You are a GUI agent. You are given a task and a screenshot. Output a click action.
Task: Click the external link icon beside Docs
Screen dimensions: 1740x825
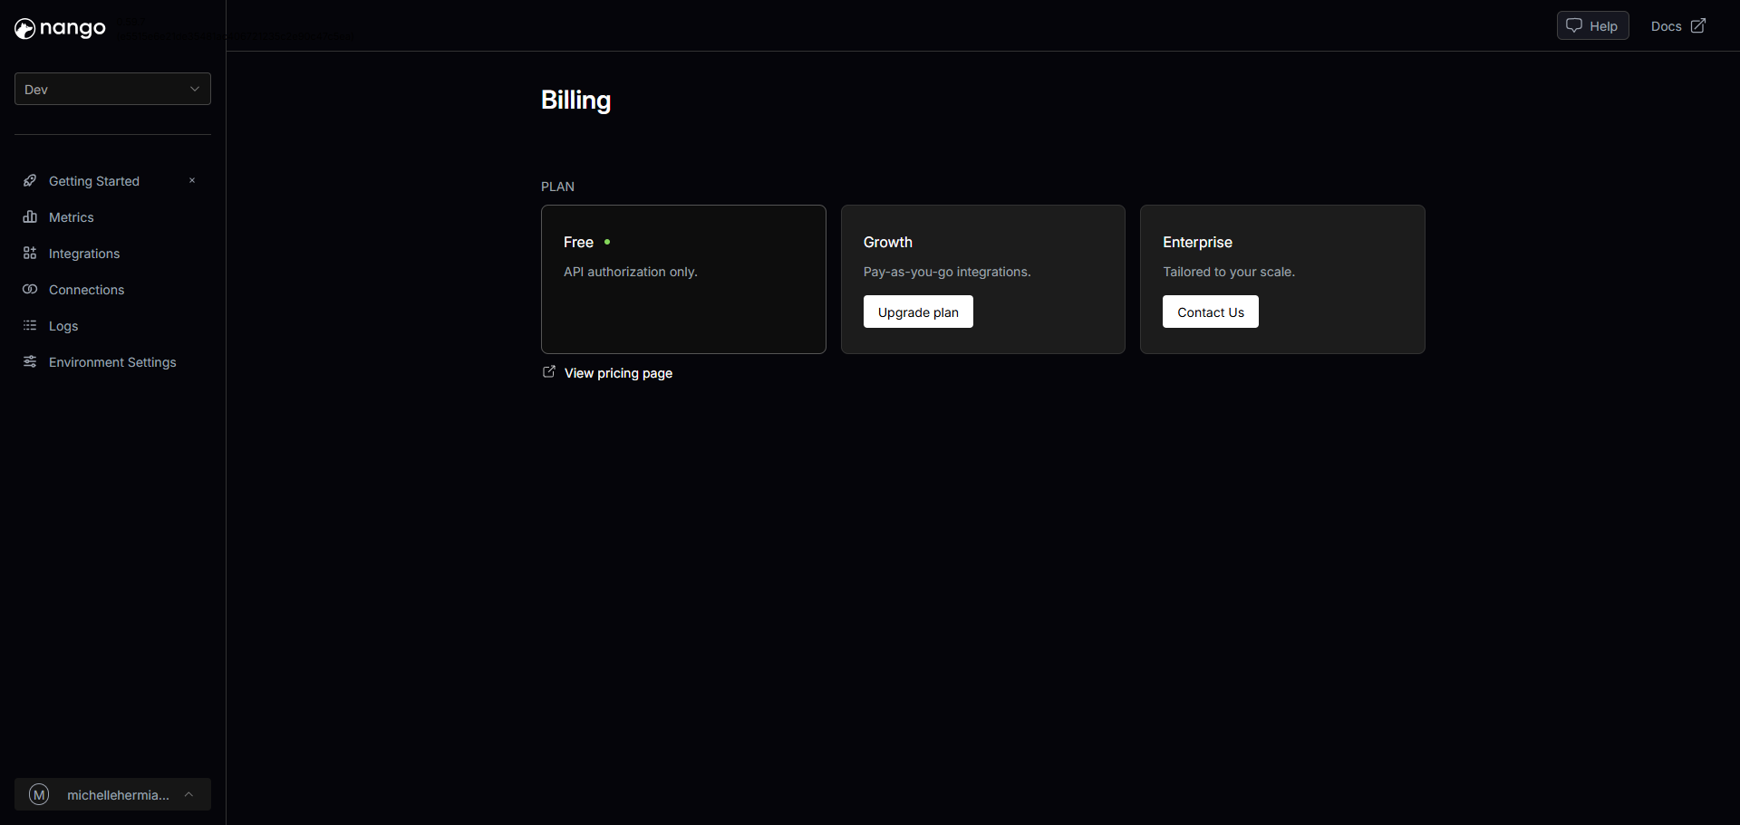pos(1698,26)
